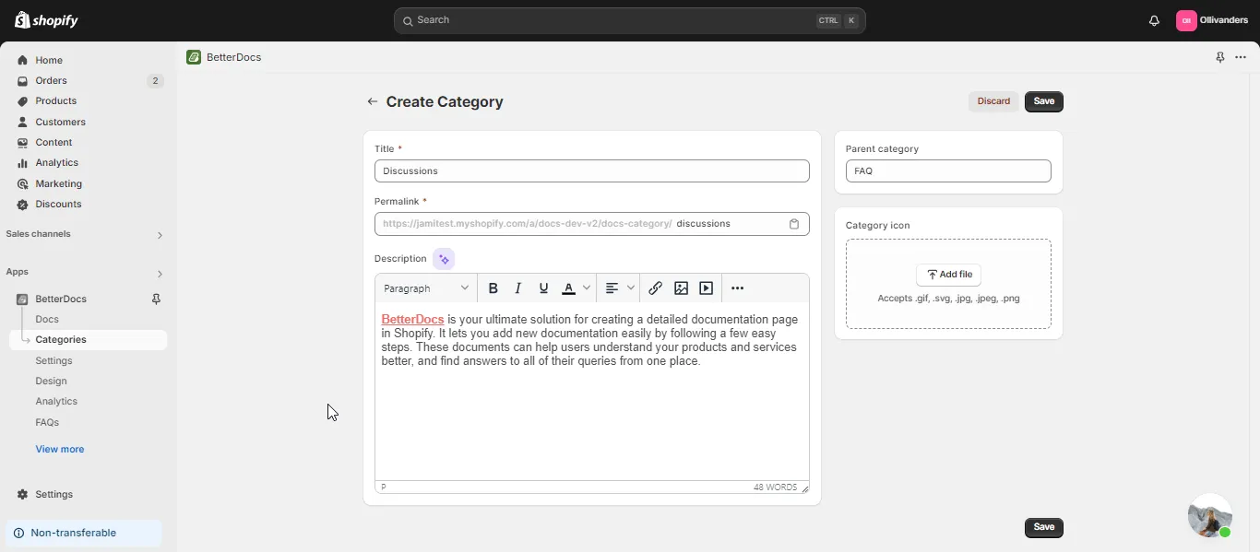1260x552 pixels.
Task: Open the Ollivanders account menu
Action: coord(1212,20)
